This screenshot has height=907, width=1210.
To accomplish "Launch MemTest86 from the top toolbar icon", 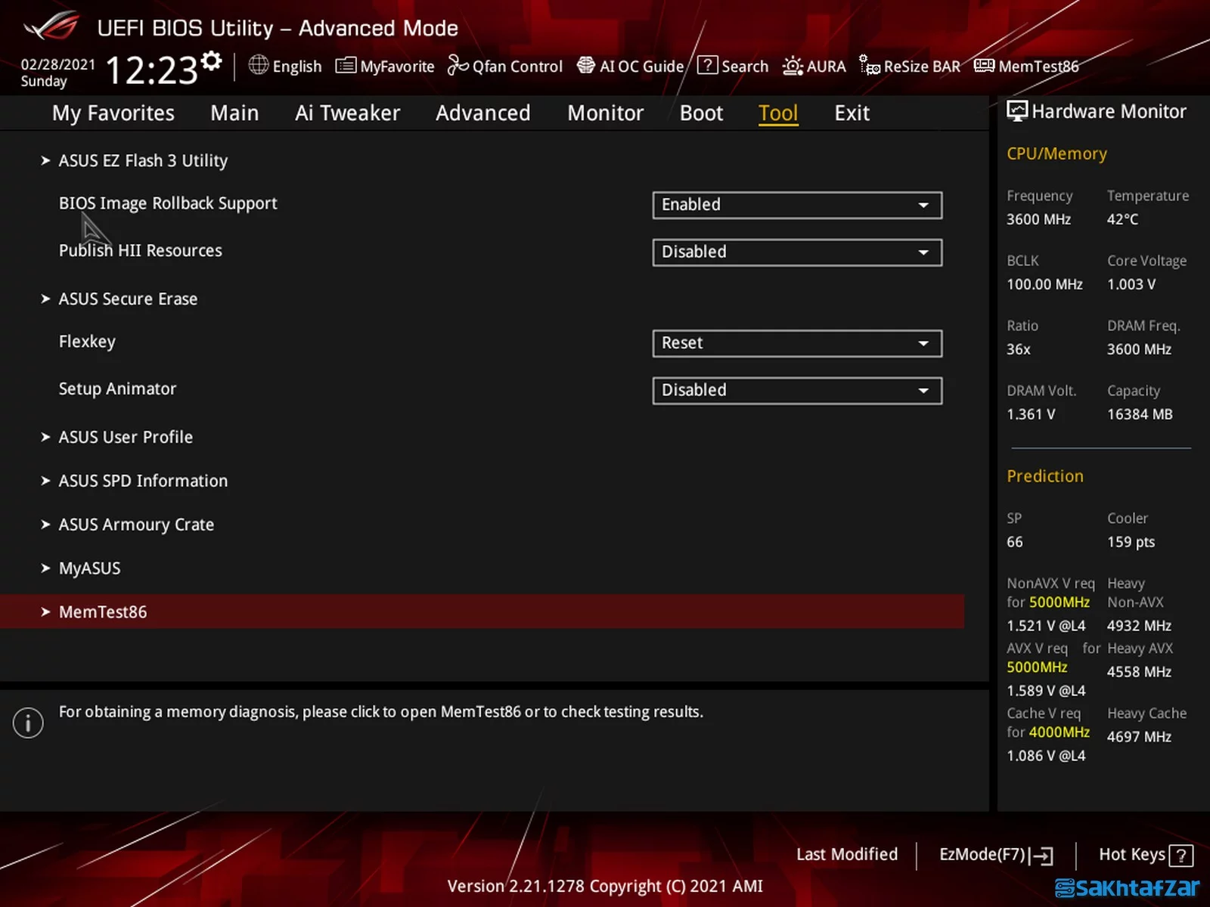I will 984,65.
